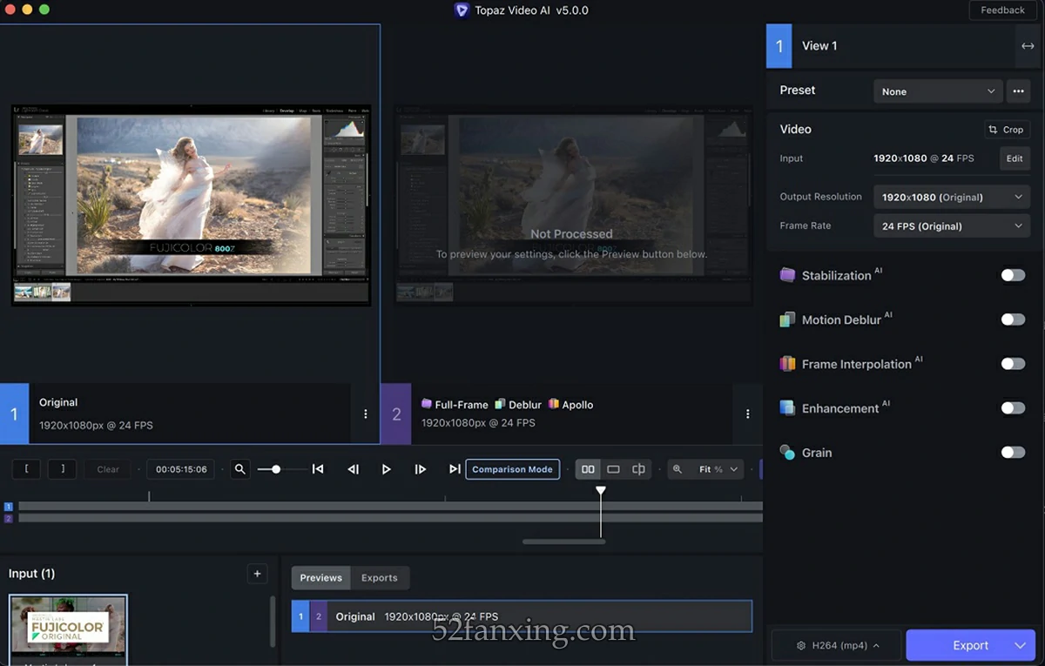Screen dimensions: 1045x666
Task: Set the out-point bracket marker
Action: [x=62, y=469]
